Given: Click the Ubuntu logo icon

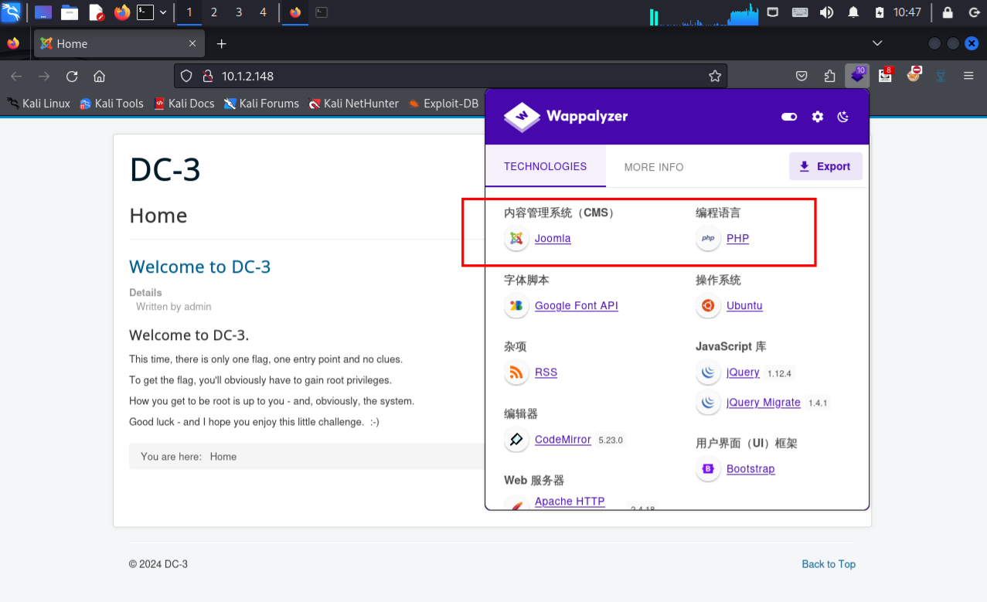Looking at the screenshot, I should (708, 305).
